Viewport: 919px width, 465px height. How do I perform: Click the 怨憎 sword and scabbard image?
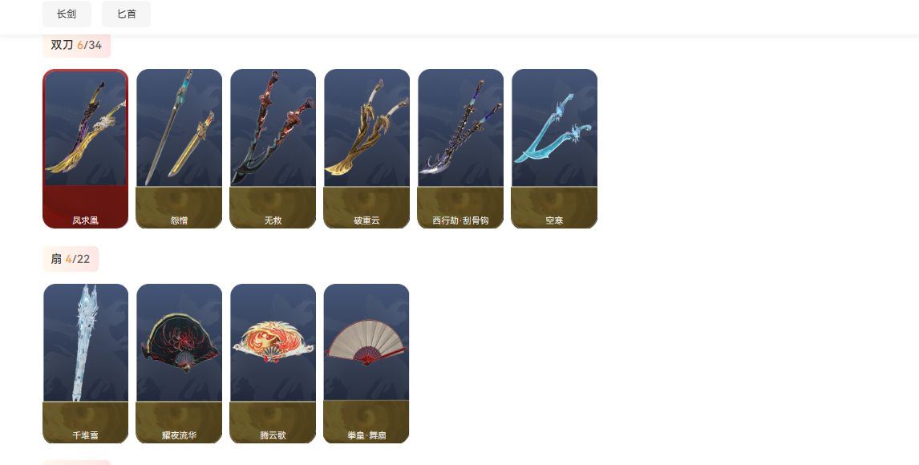tap(180, 127)
